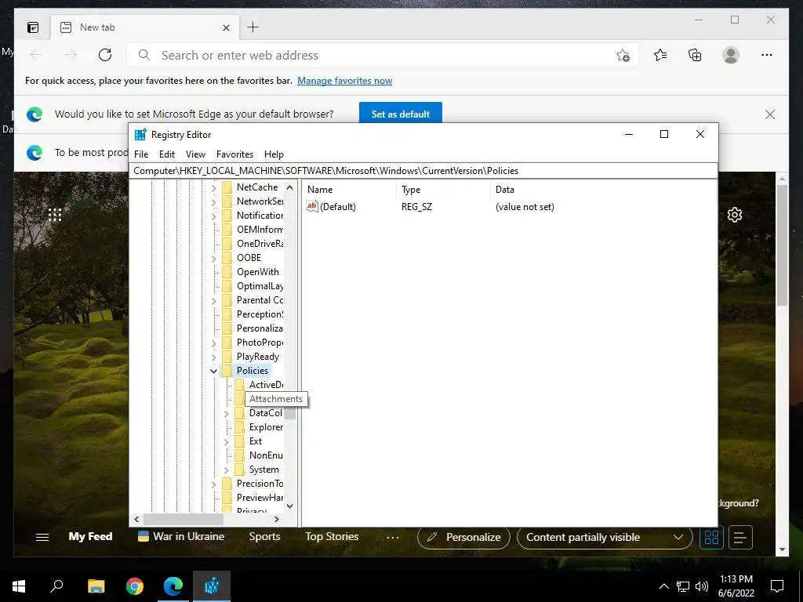This screenshot has height=602, width=803.
Task: Open Edge page settings gear icon
Action: [734, 215]
